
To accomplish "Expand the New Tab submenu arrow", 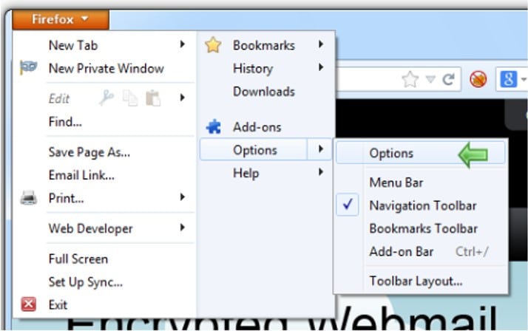I will [183, 44].
